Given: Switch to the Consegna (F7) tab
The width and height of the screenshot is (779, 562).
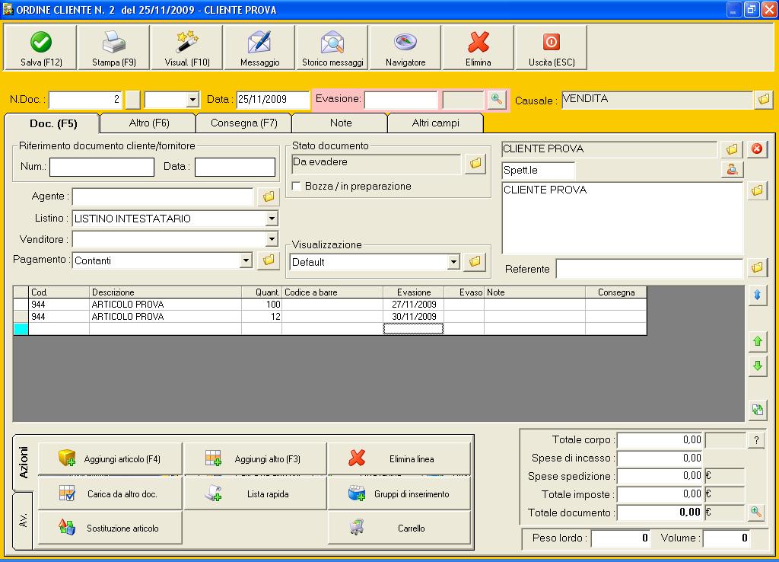Looking at the screenshot, I should click(x=243, y=123).
